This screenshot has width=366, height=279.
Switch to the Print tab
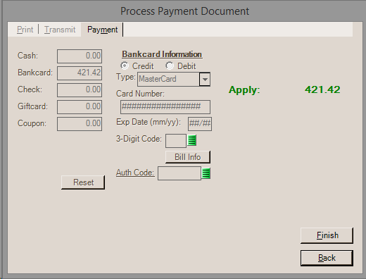coord(25,30)
